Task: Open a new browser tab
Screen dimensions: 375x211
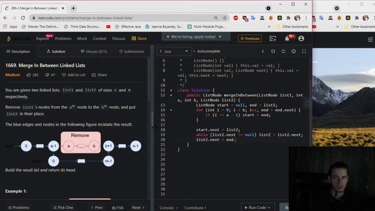Action: [73, 8]
